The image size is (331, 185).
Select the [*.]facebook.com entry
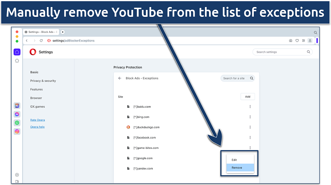coord(145,138)
